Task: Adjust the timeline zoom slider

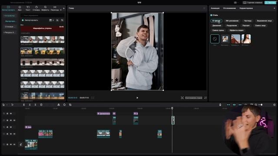Action: point(260,105)
